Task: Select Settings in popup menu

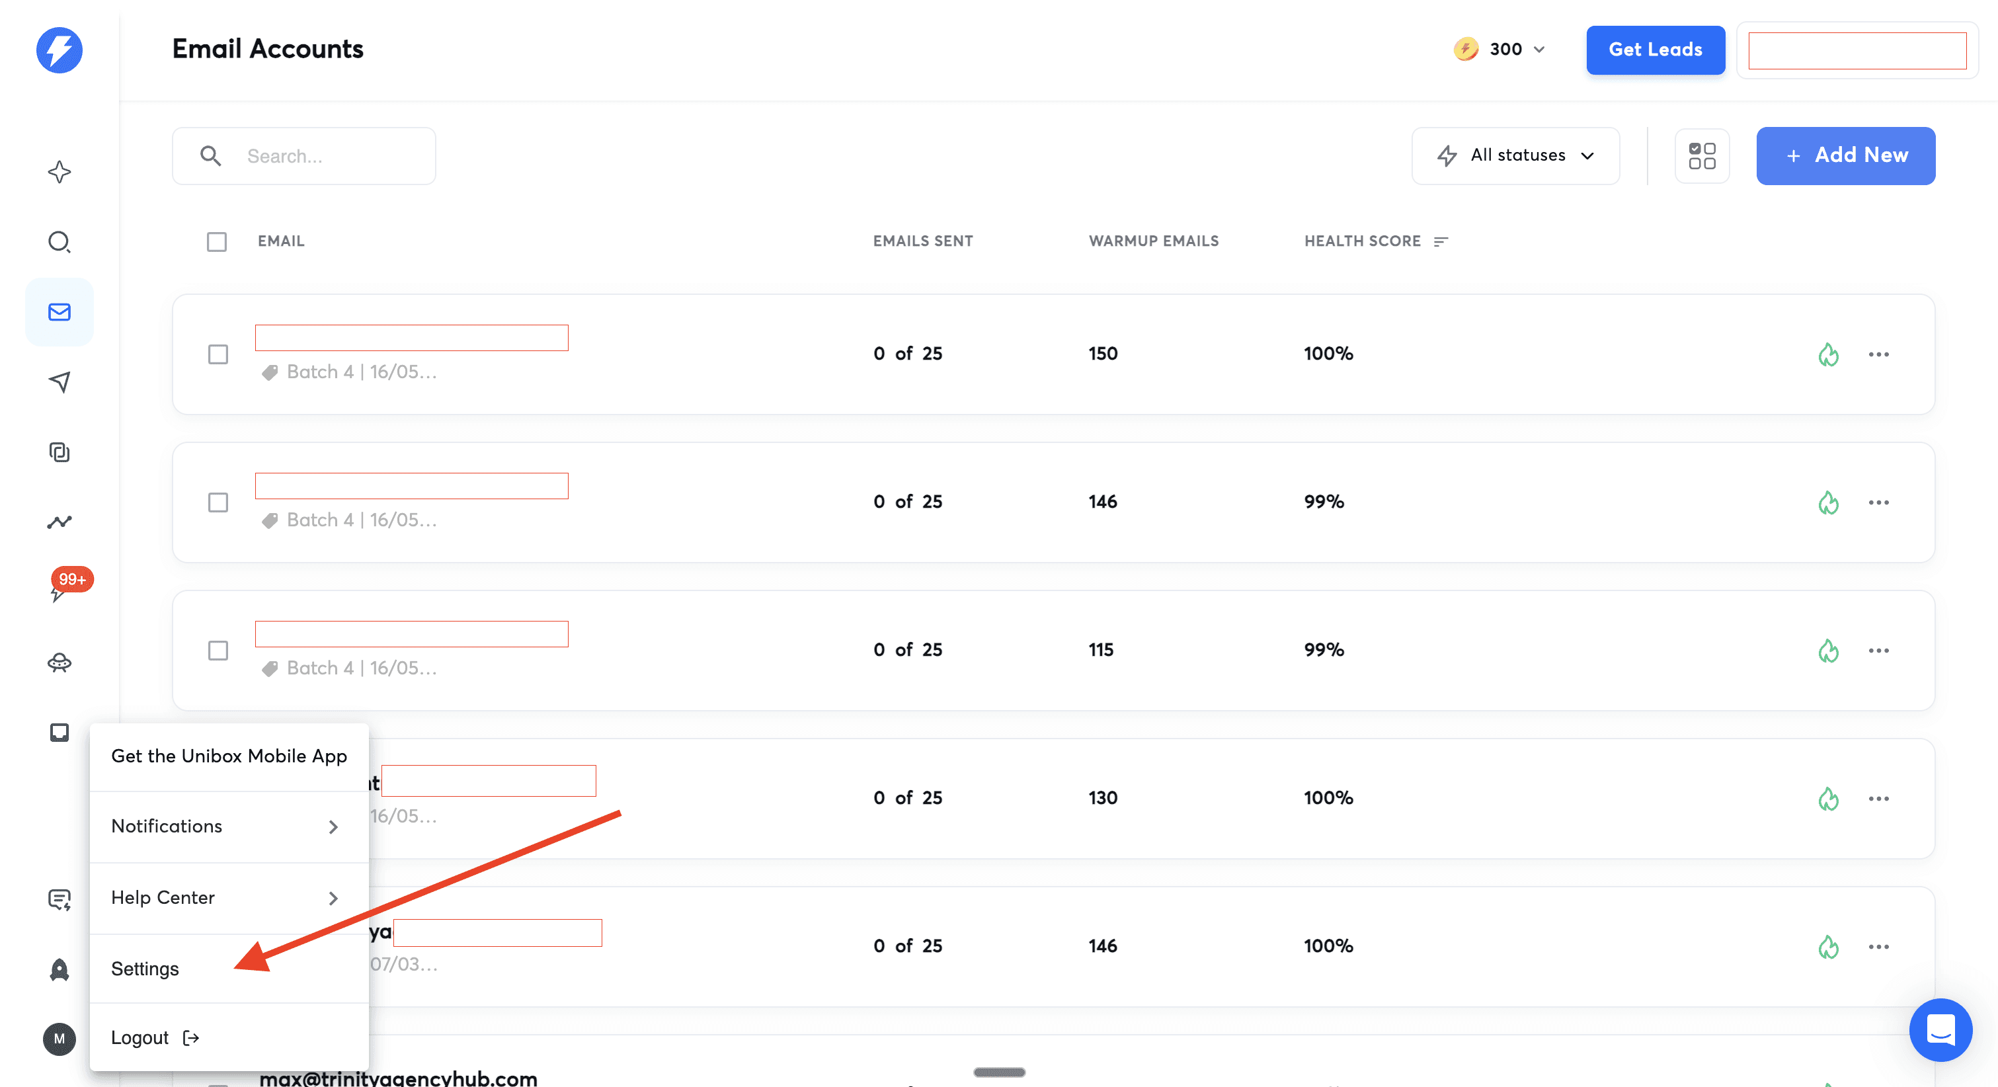Action: (145, 969)
